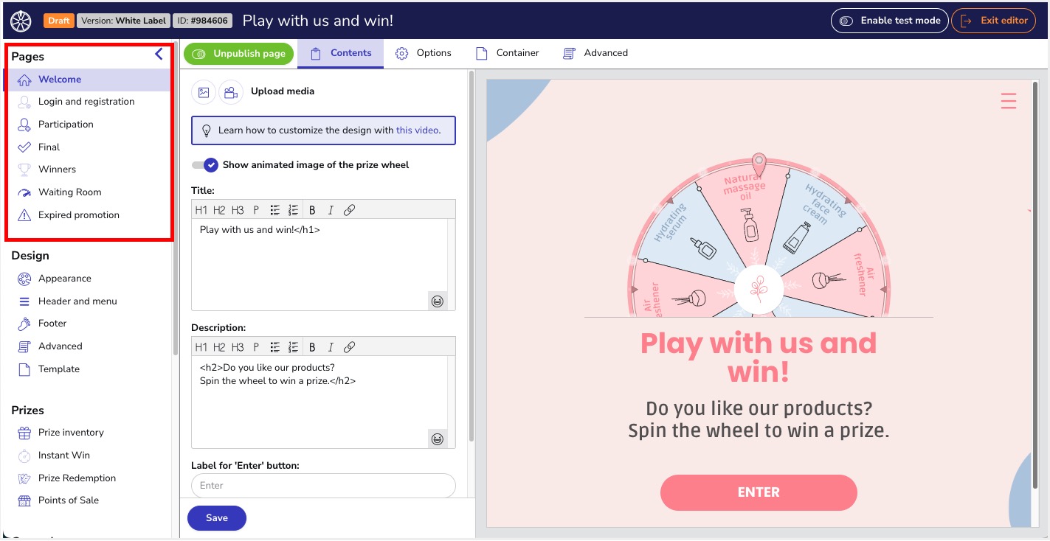The height and width of the screenshot is (541, 1050).
Task: Click the video upload camera icon
Action: coord(231,92)
